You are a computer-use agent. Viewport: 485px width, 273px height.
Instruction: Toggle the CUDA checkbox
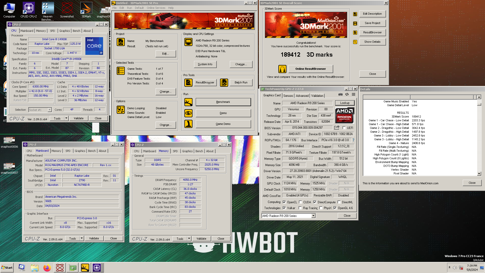pos(300,202)
